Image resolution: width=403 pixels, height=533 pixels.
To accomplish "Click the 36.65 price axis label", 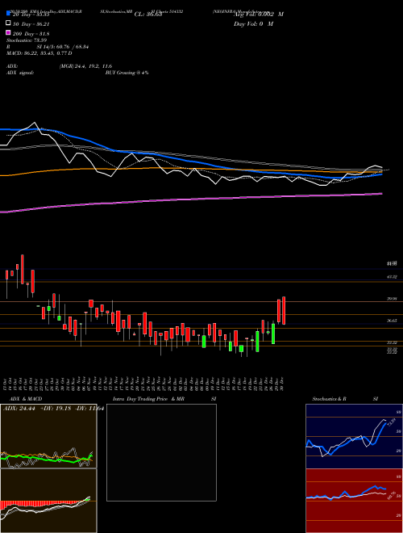I will click(x=393, y=321).
